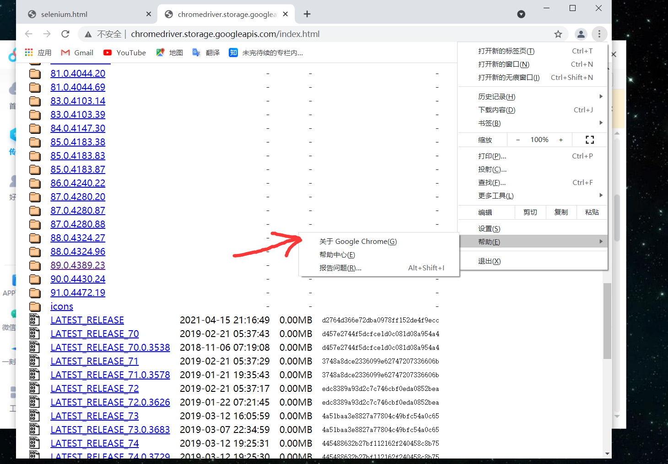The height and width of the screenshot is (464, 668).
Task: Bookmark this page with the star icon
Action: pos(558,33)
